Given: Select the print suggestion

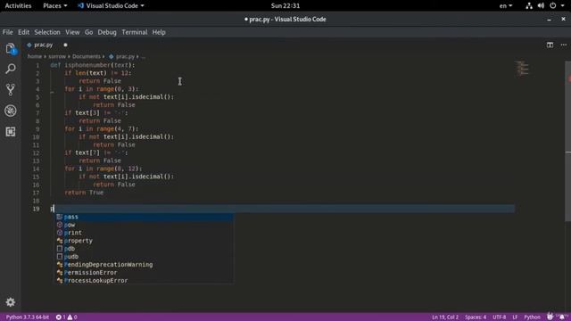Looking at the screenshot, I should [145, 233].
